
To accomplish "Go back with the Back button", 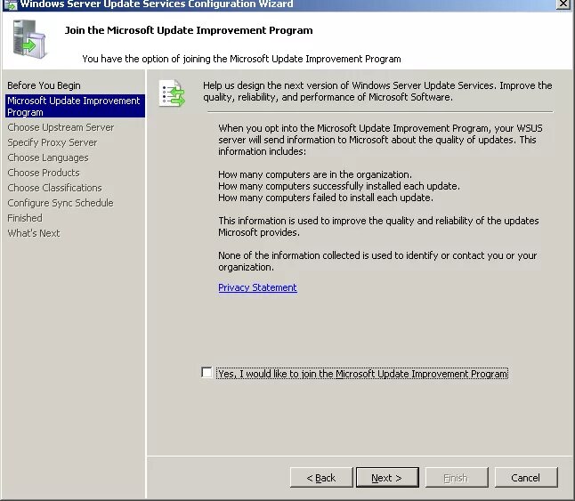I will [321, 478].
